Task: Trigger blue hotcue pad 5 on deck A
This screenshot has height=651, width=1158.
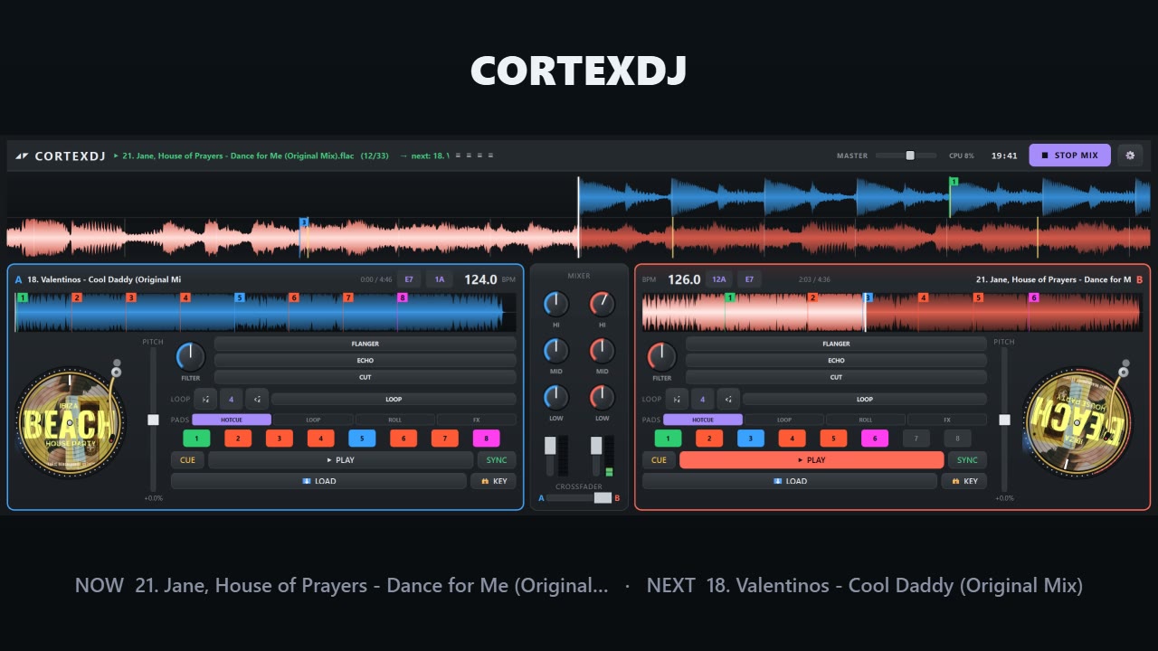Action: pos(362,439)
